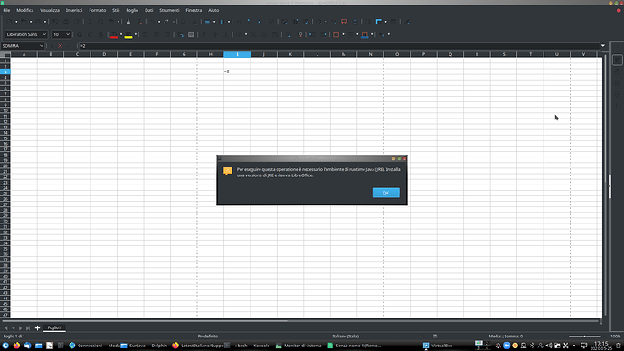The height and width of the screenshot is (351, 624).
Task: Open the Inserisci menu
Action: 74,10
